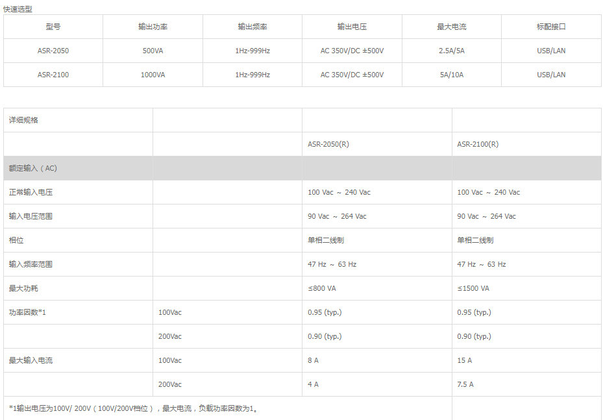Select '1Hz-999Hz' in the ASR-2100 row
This screenshot has height=420, width=603.
(252, 75)
